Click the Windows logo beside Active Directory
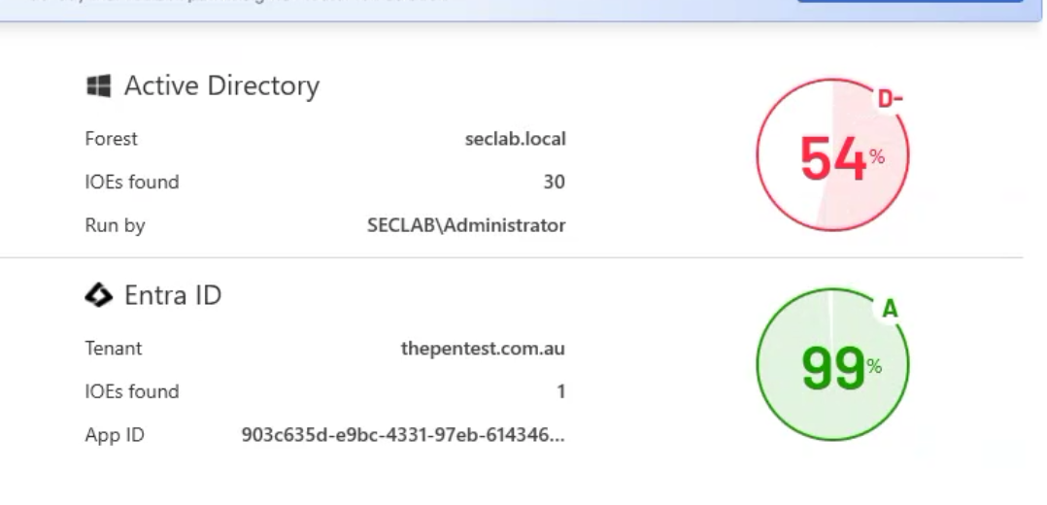This screenshot has width=1047, height=505. pyautogui.click(x=99, y=85)
